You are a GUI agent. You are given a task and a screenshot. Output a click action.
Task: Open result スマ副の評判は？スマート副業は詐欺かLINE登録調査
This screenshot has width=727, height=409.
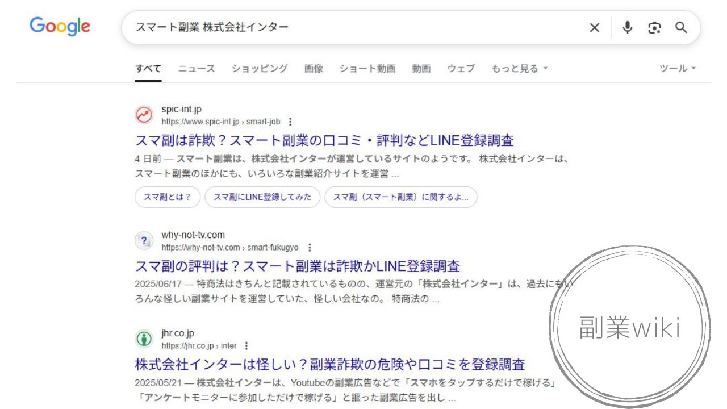point(298,266)
